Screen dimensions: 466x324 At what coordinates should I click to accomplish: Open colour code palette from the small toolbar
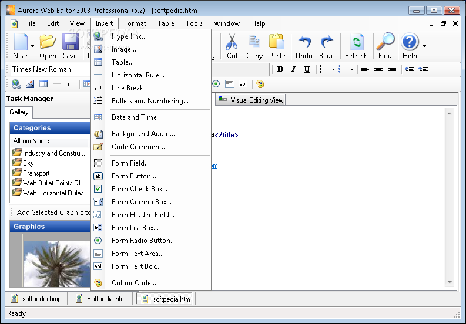(x=260, y=84)
